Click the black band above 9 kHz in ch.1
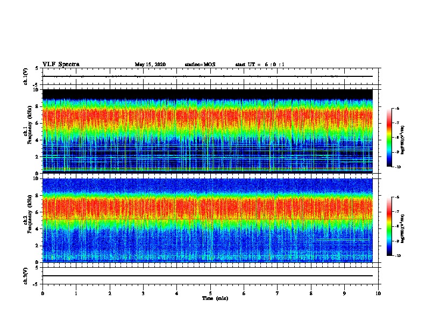 click(207, 94)
